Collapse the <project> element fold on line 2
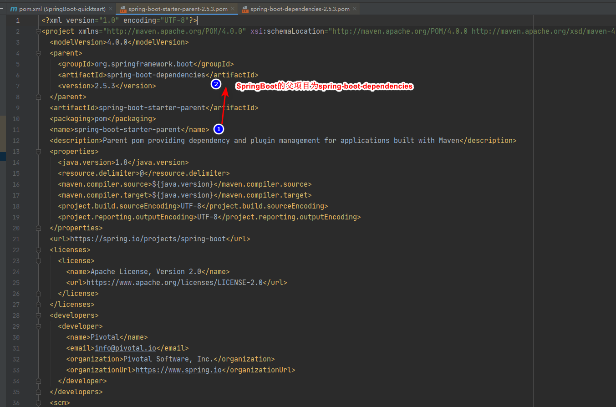 (x=38, y=31)
